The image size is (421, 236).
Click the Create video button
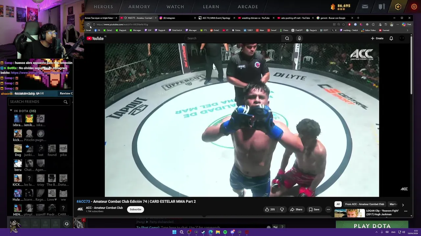377,38
